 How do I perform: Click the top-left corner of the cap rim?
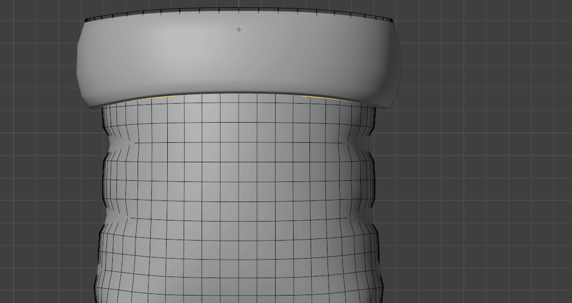(x=86, y=21)
